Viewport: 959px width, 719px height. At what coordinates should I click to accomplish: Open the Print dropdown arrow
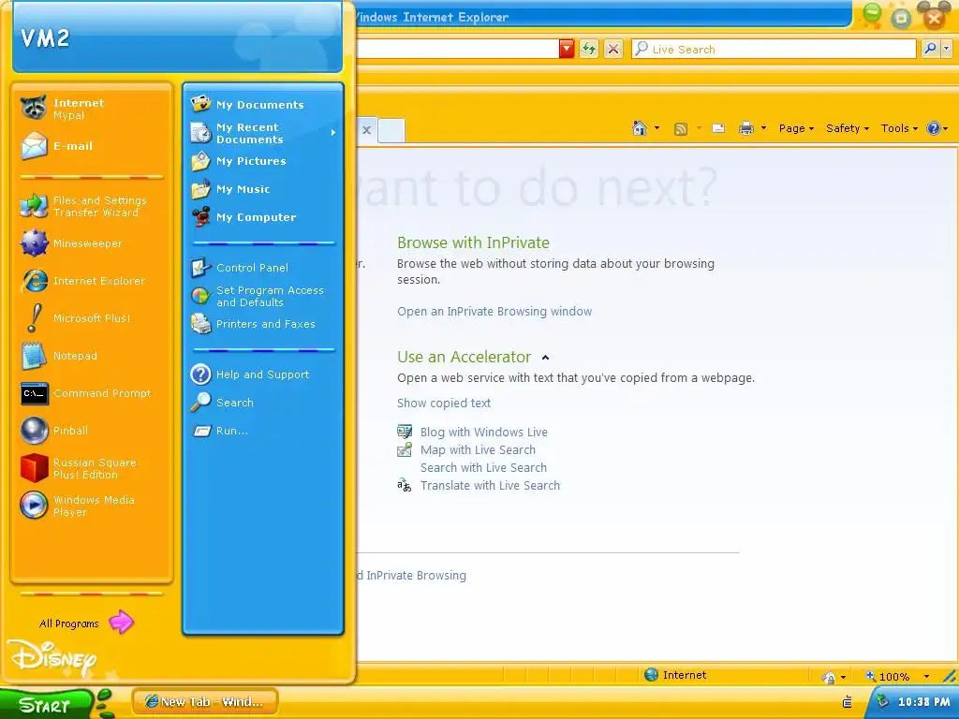pos(763,128)
